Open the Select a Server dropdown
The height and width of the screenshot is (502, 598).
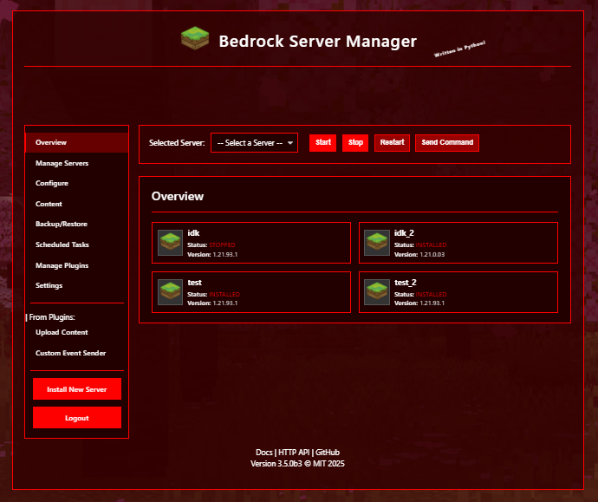(255, 143)
